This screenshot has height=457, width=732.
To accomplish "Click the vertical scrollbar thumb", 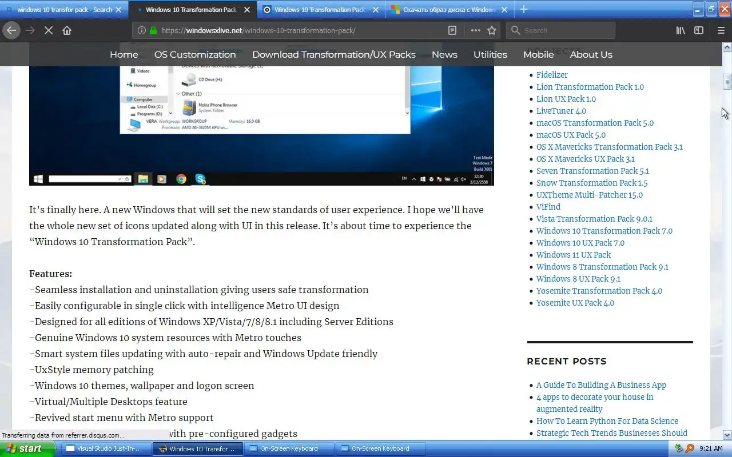I will tap(727, 82).
